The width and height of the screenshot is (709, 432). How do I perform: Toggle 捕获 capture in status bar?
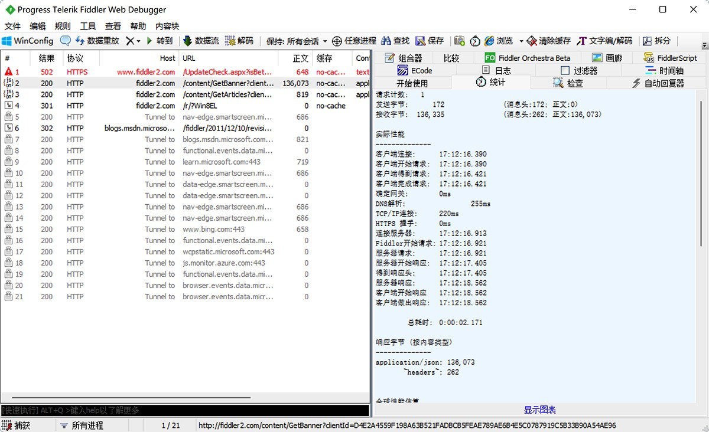point(22,424)
